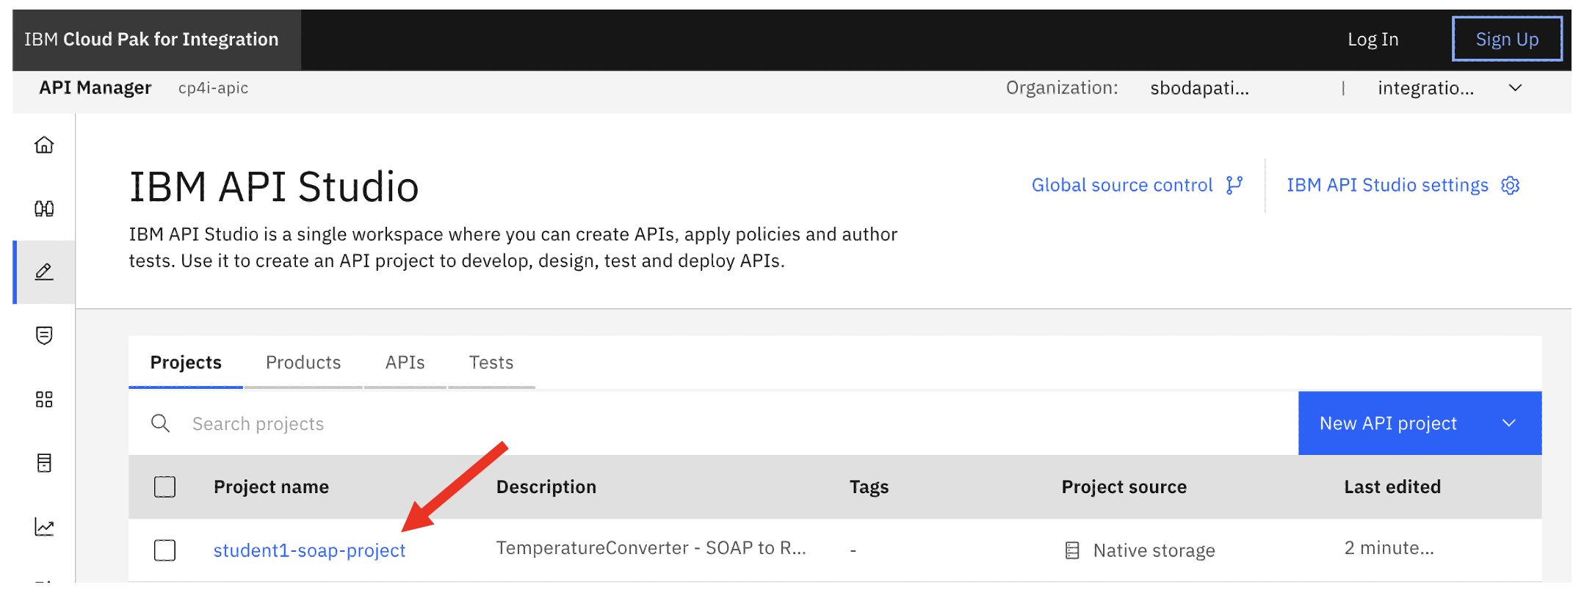Select the pencil API Studio sidebar icon
The height and width of the screenshot is (590, 1573).
click(x=44, y=272)
